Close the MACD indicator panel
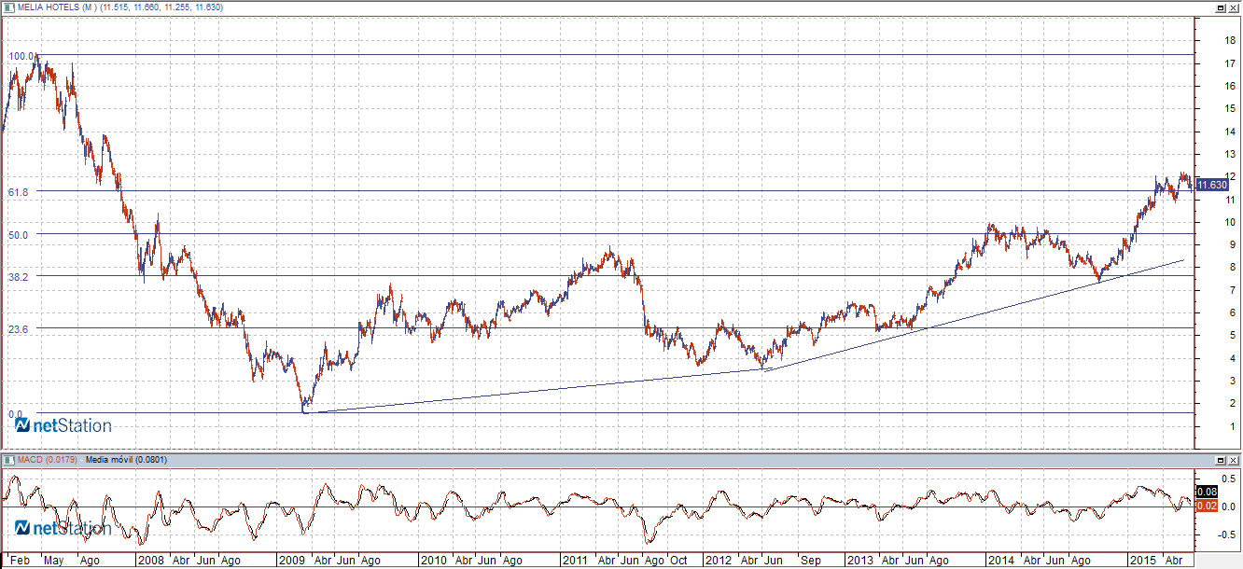This screenshot has width=1243, height=569. pos(1234,461)
